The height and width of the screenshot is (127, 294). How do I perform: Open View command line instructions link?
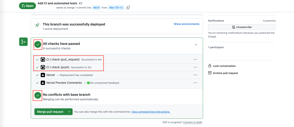pos(151,112)
